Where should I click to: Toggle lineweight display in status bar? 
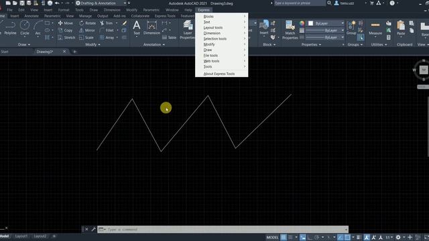coord(358,237)
